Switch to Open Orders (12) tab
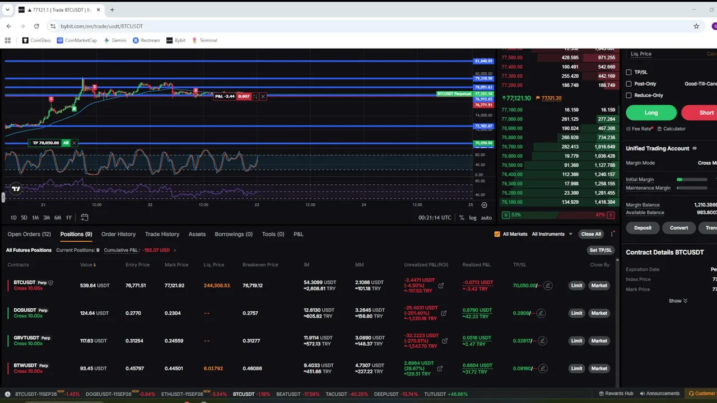717x403 pixels. (x=29, y=234)
